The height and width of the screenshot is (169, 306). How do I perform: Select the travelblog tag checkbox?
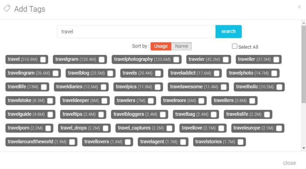(x=110, y=73)
